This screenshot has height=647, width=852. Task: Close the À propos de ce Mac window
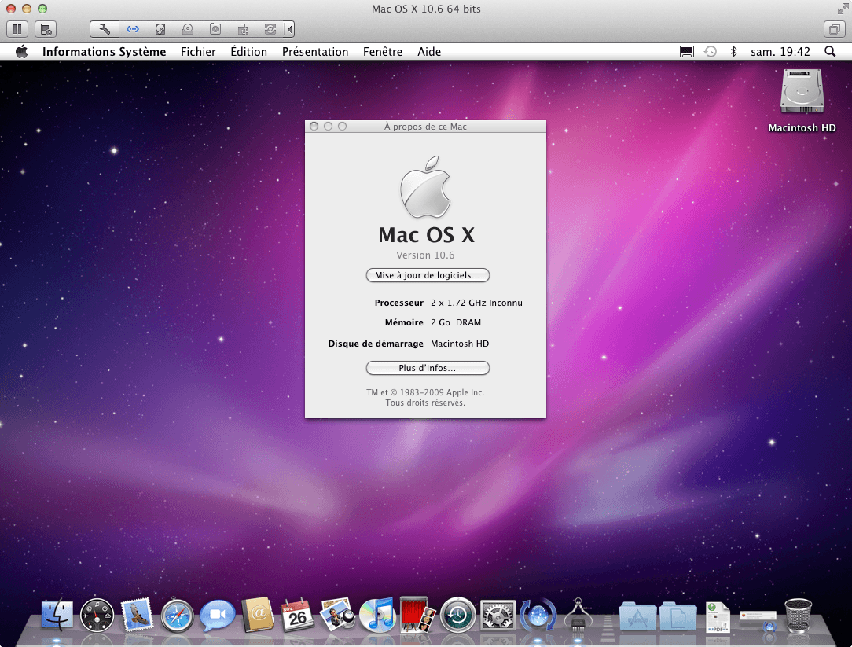pyautogui.click(x=314, y=126)
